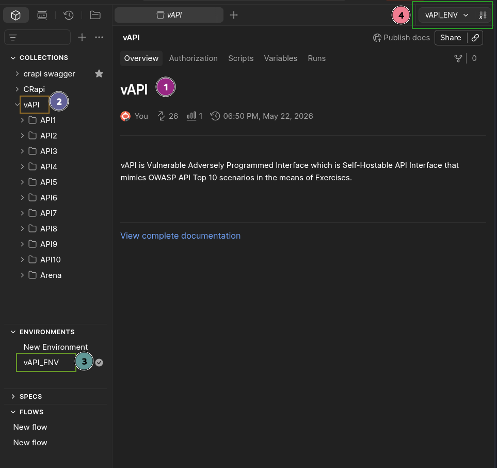The width and height of the screenshot is (497, 468).
Task: Click the vAPI breadcrumb name above tabs
Action: (131, 37)
